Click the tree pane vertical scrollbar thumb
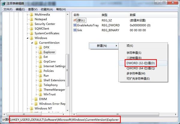 click(67, 70)
